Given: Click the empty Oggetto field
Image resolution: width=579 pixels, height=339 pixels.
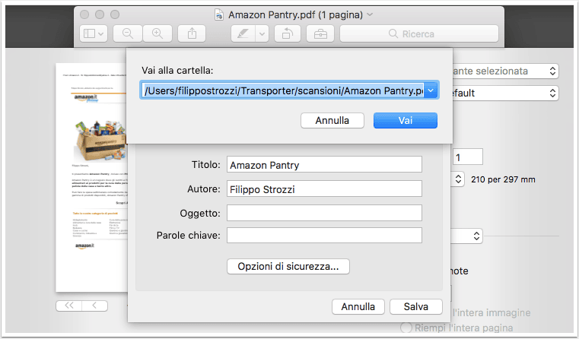Looking at the screenshot, I should coord(324,213).
